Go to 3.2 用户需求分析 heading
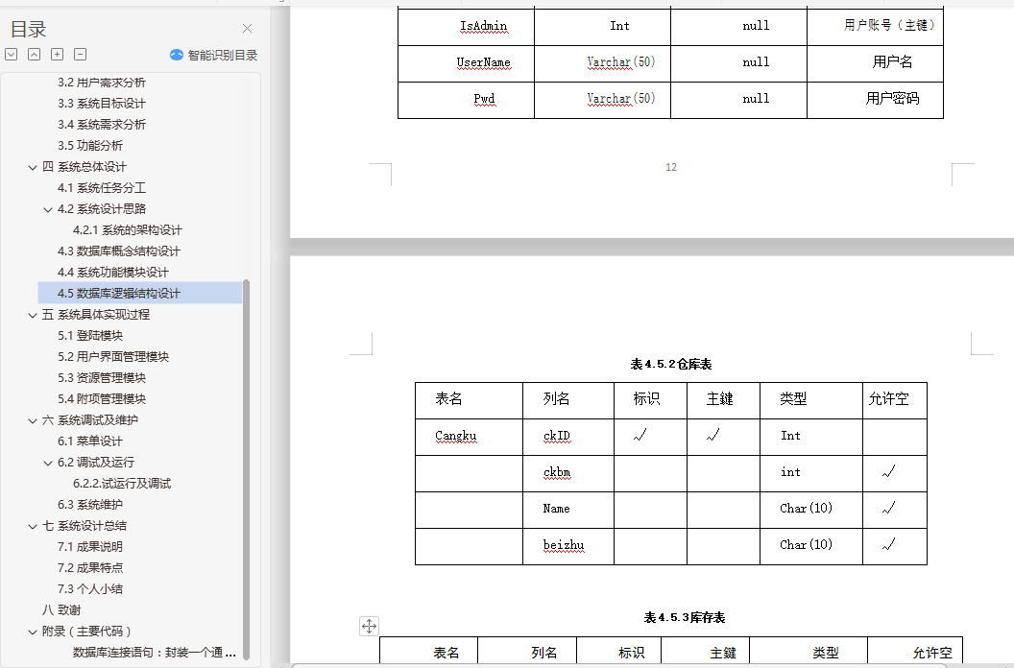This screenshot has height=668, width=1014. (102, 83)
